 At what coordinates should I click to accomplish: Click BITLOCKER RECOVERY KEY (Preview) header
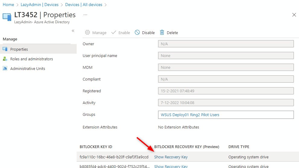point(187,147)
